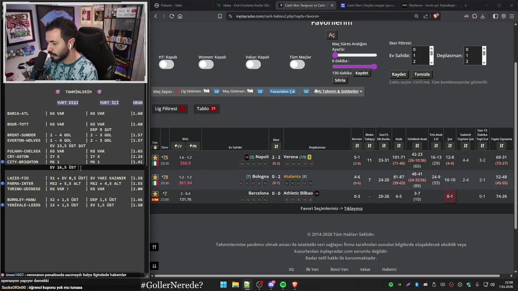Jump to page bottom with down-arrows button

pos(154,266)
